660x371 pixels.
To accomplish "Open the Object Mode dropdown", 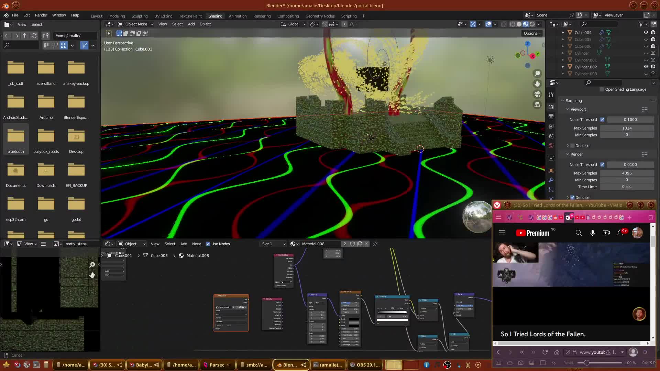I will (x=136, y=24).
